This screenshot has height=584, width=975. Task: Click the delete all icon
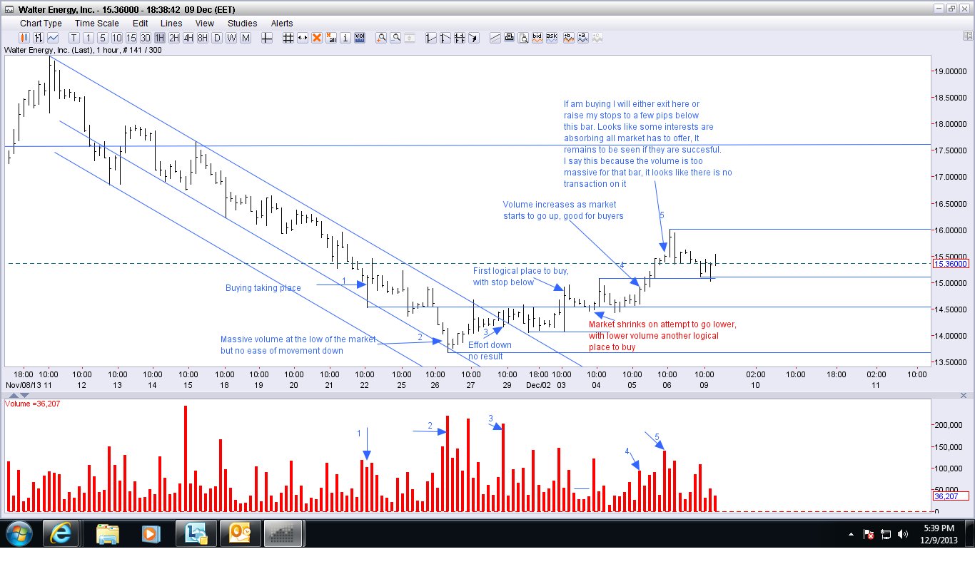pos(331,38)
